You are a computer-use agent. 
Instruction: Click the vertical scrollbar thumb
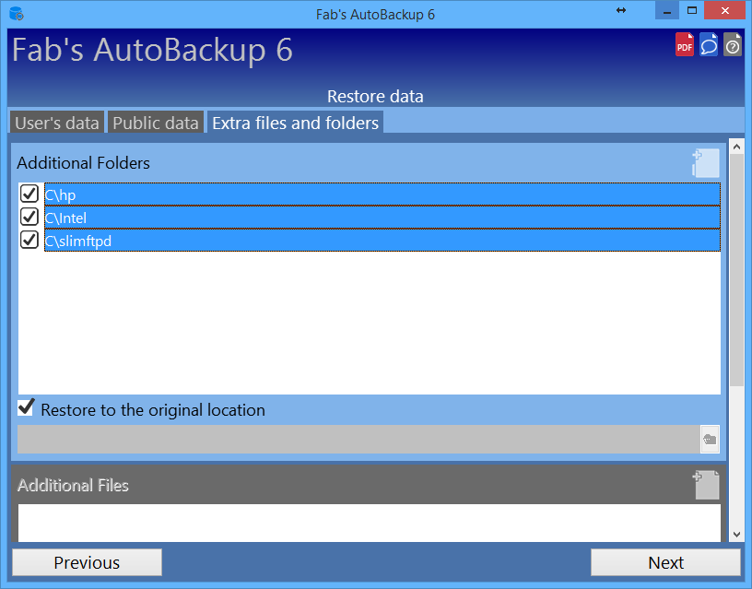[736, 269]
